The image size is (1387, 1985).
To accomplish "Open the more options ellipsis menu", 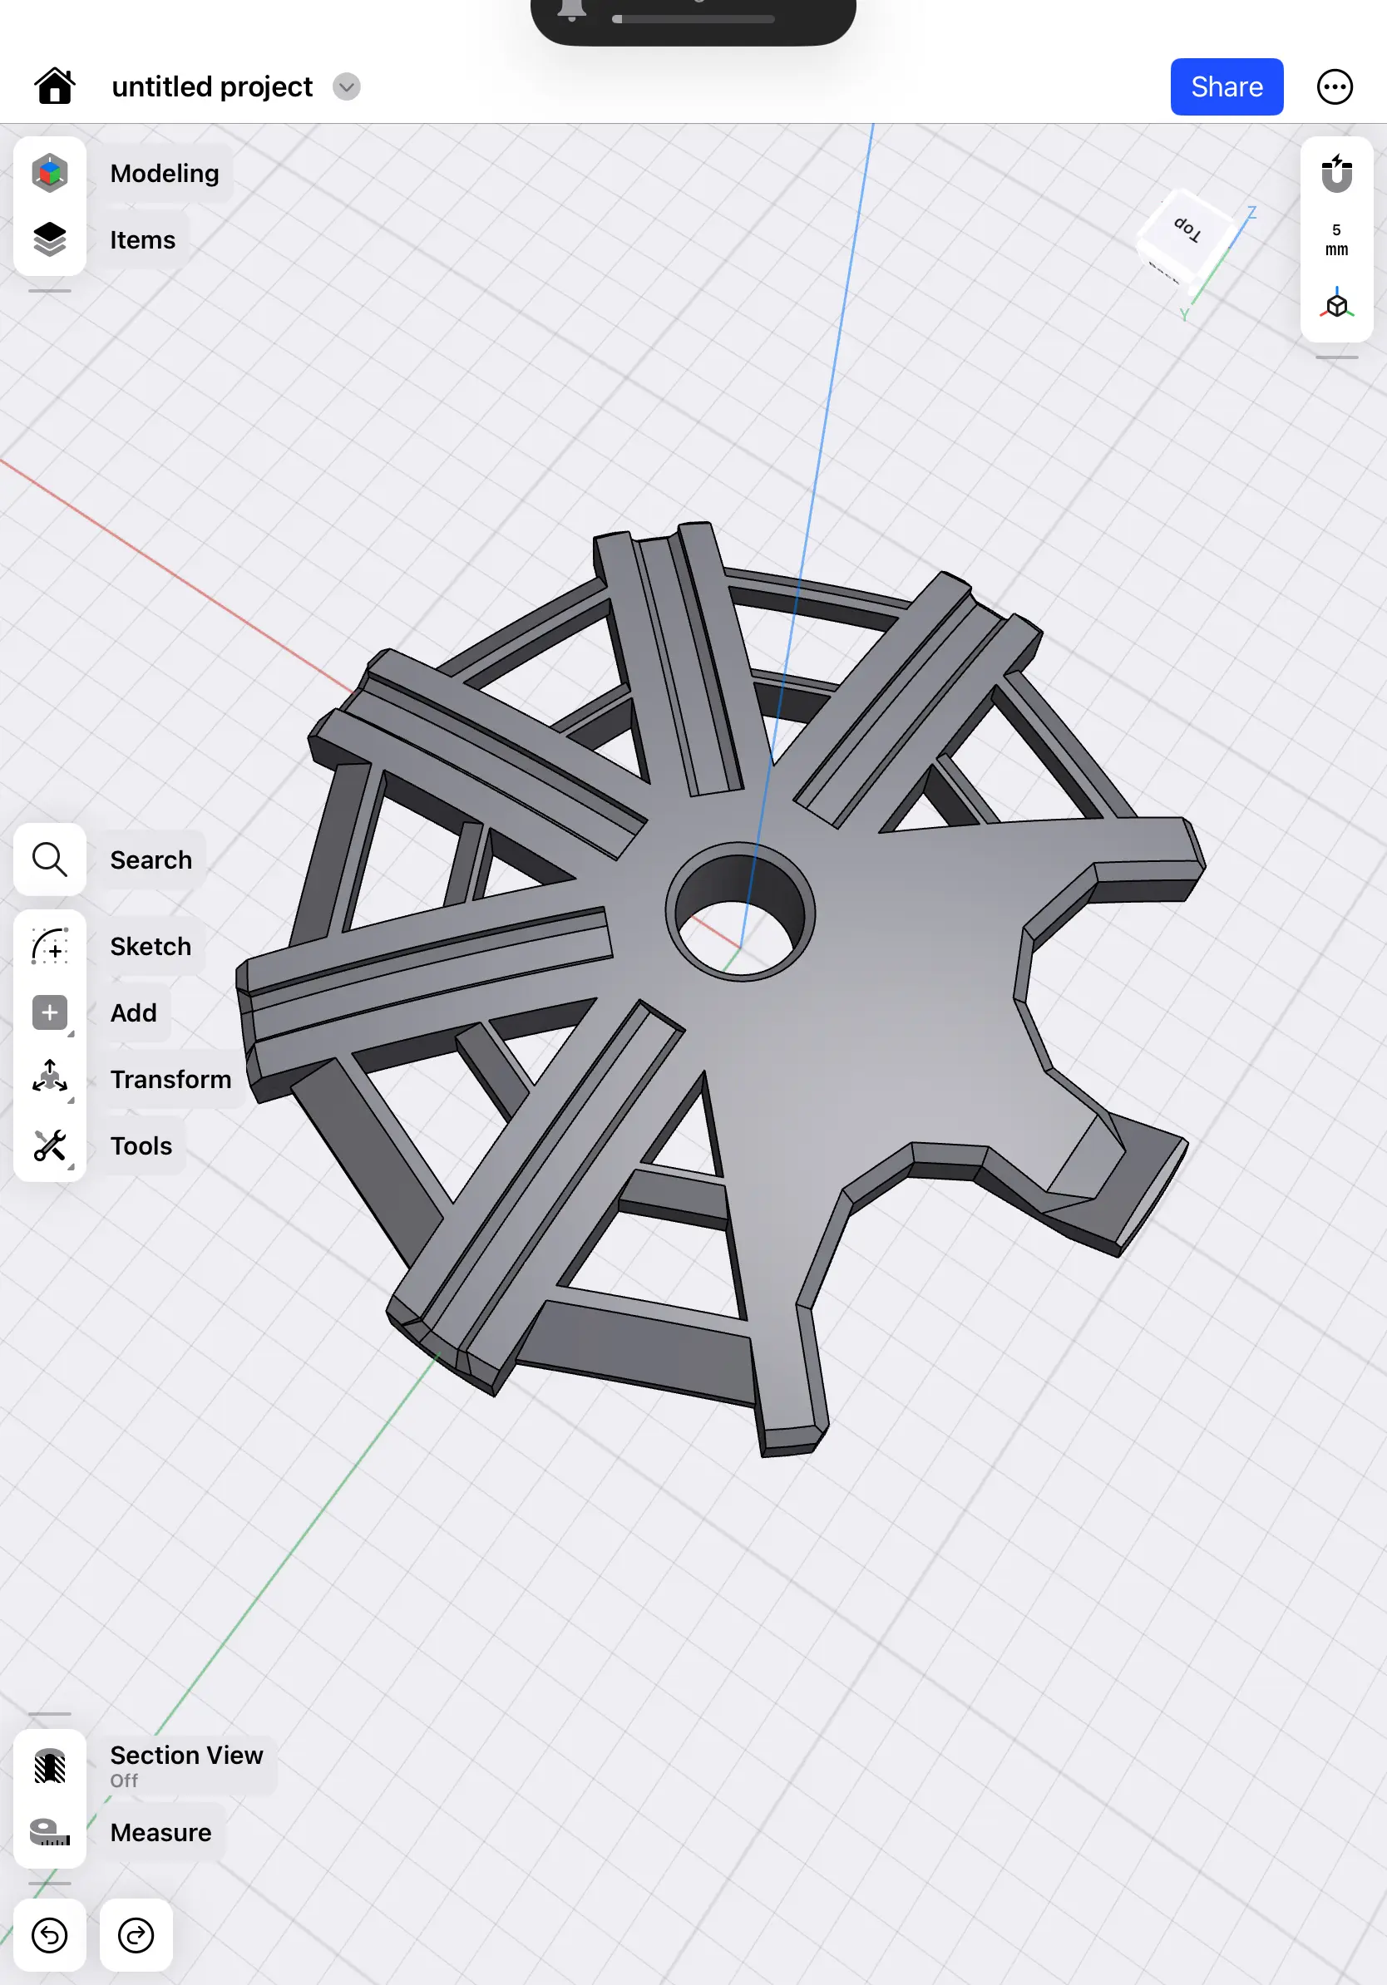I will pos(1335,86).
